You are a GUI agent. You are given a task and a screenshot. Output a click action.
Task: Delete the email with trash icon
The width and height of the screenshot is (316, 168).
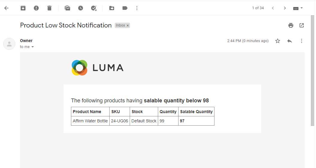pos(49,8)
